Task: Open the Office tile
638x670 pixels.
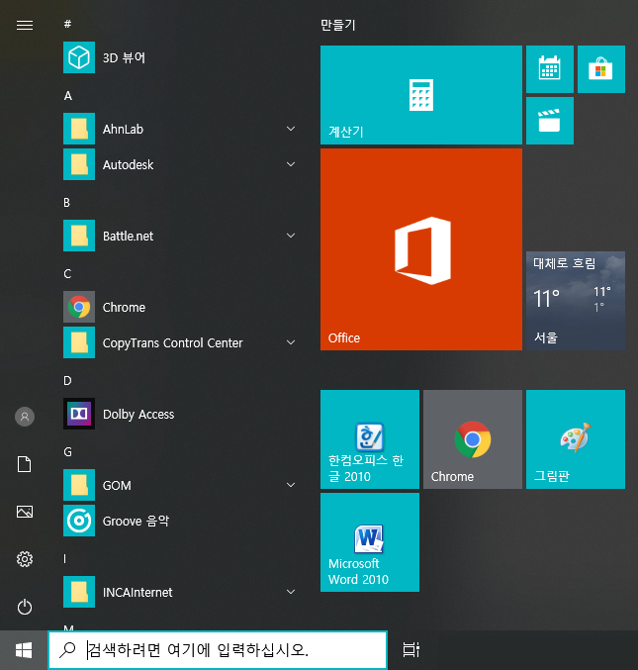Action: pyautogui.click(x=421, y=249)
